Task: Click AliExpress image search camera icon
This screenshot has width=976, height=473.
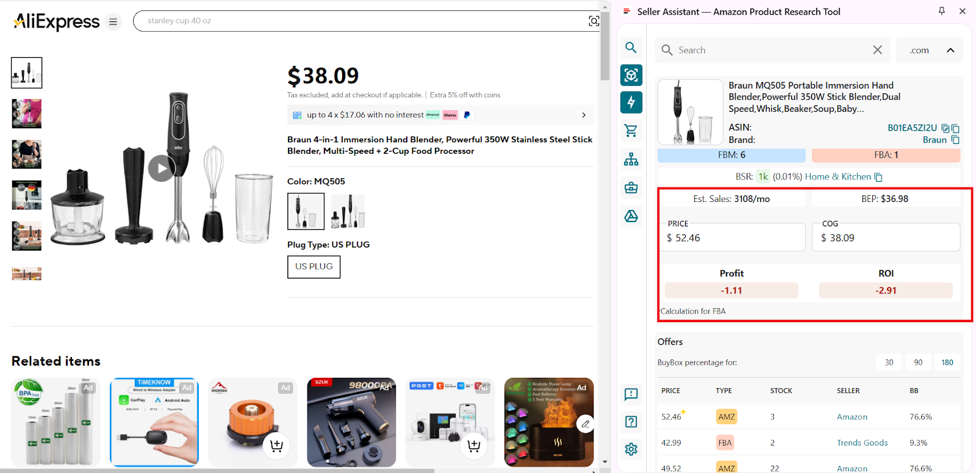Action: point(594,21)
